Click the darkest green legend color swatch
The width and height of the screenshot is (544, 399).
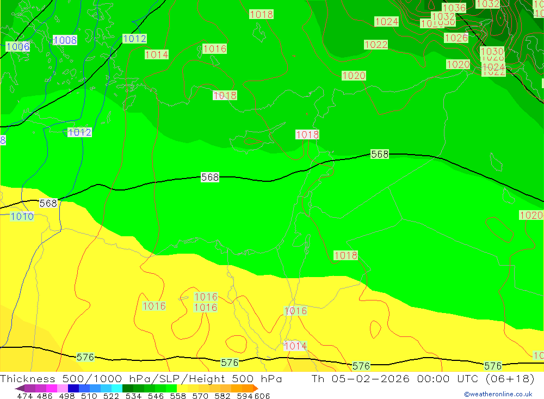pos(128,388)
